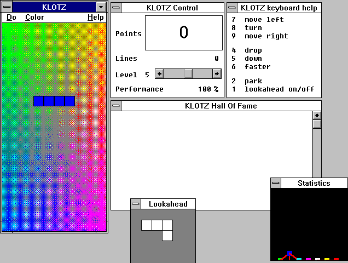Click 'faster' help text
This screenshot has height=263, width=348.
[258, 67]
